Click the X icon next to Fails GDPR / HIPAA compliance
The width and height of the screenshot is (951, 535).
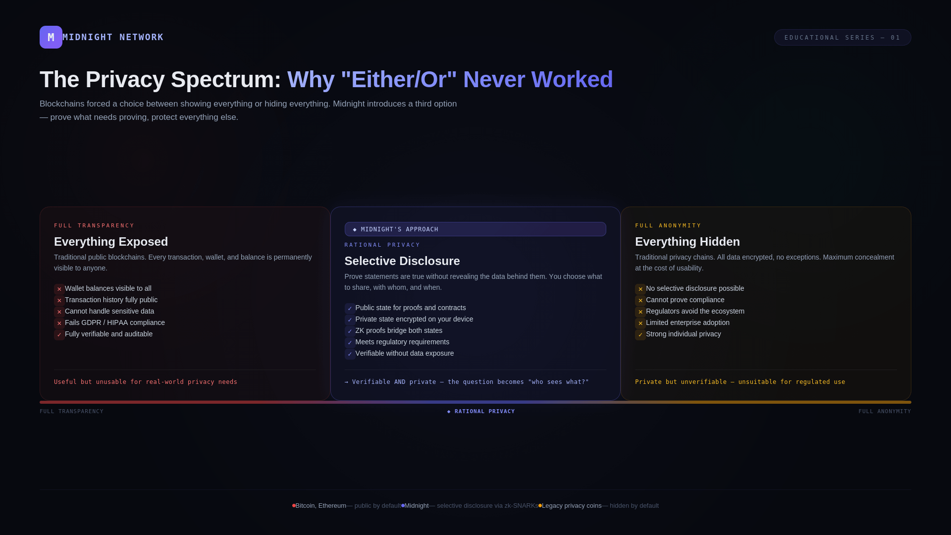coord(59,323)
